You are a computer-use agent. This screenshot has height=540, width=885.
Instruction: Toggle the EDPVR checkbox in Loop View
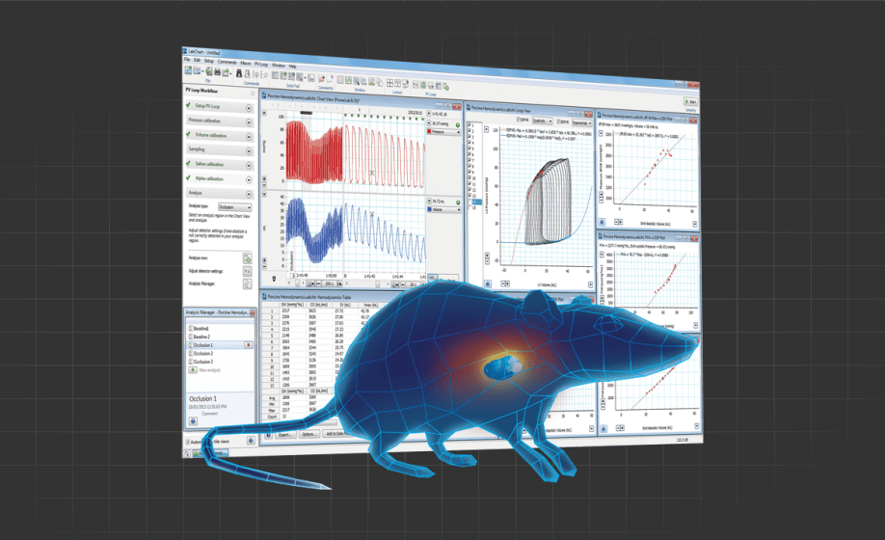(x=558, y=121)
